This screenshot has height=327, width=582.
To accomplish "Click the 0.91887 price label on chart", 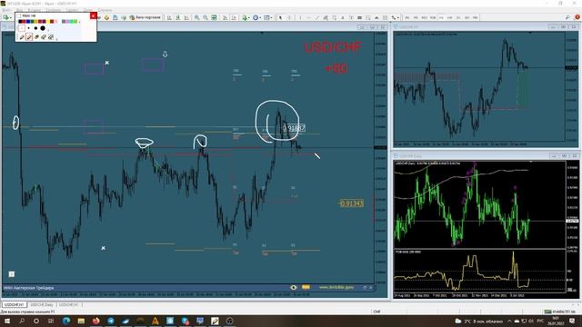I will tap(294, 128).
